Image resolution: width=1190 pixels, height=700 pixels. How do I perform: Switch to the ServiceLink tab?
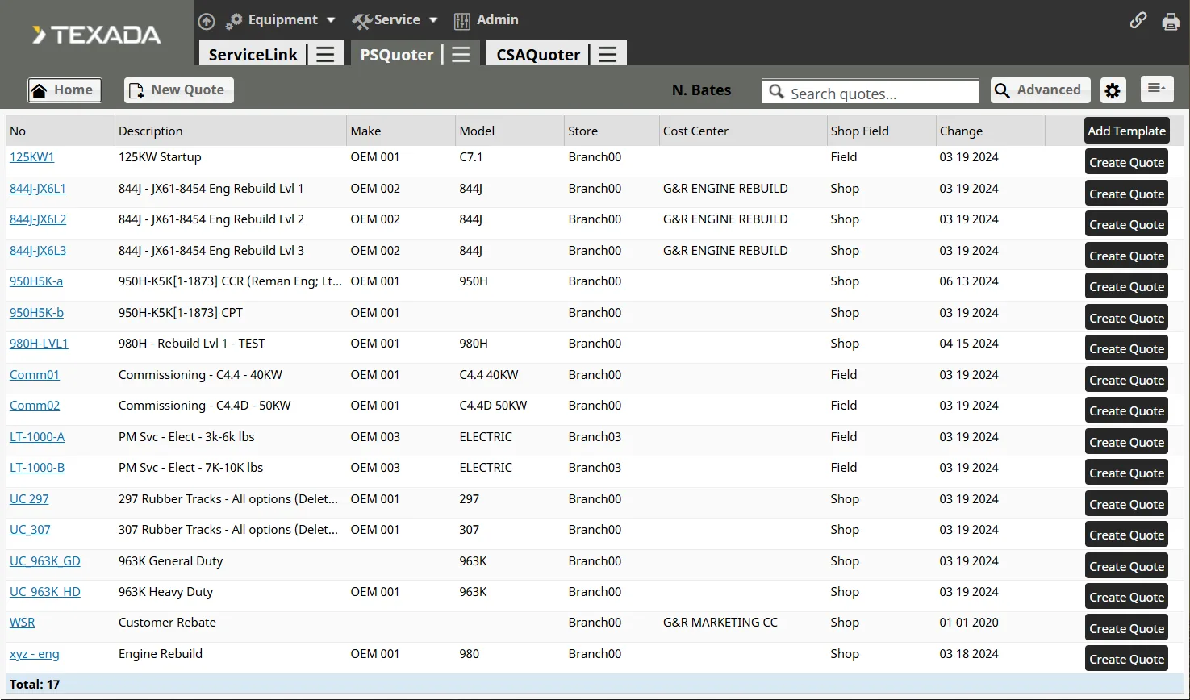click(x=253, y=54)
